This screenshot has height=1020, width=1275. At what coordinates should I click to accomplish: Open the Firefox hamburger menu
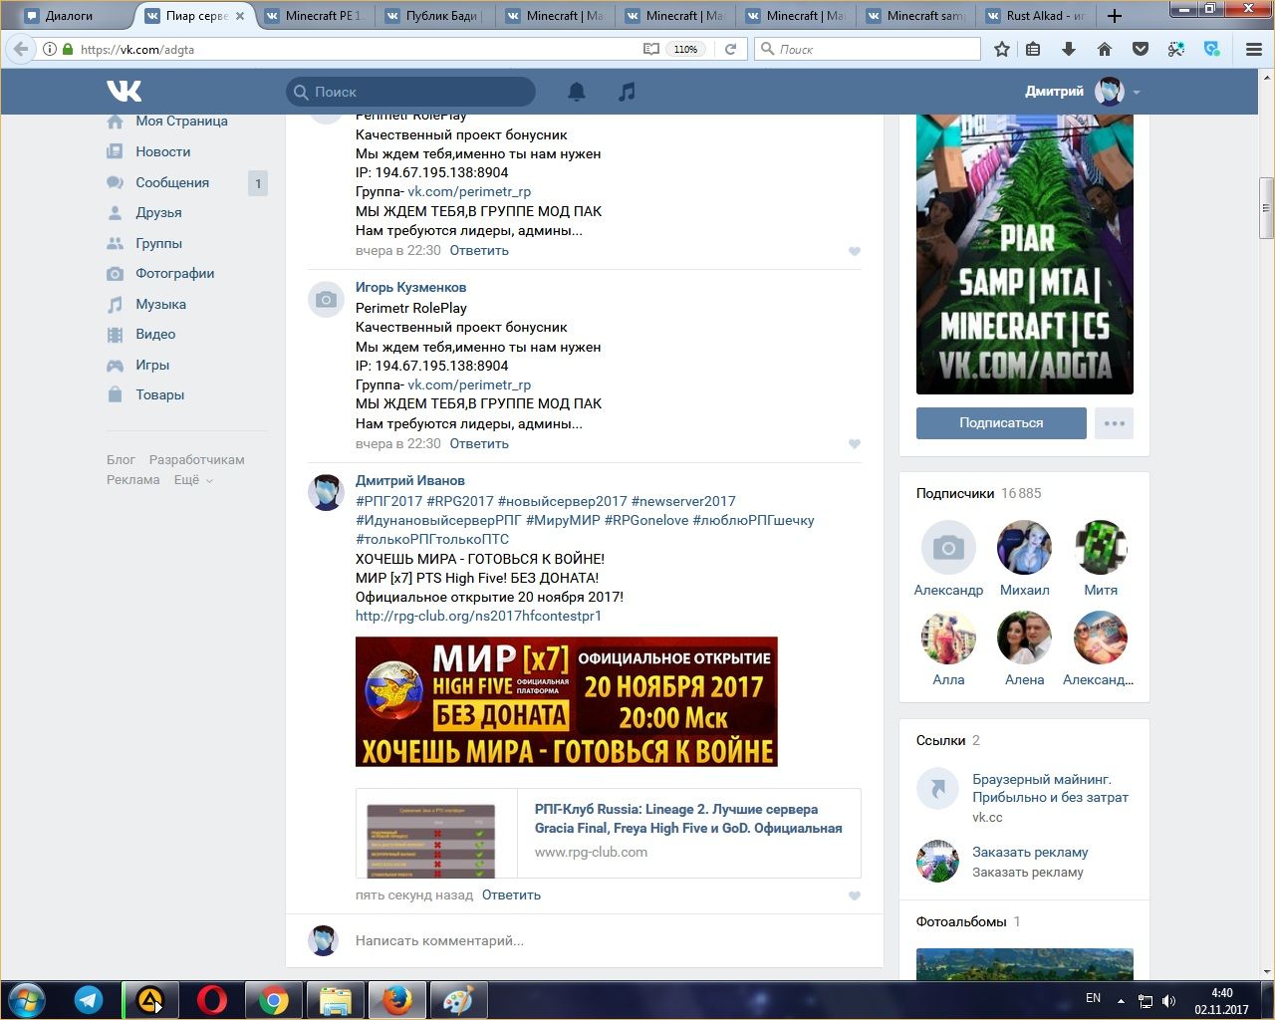(1254, 49)
